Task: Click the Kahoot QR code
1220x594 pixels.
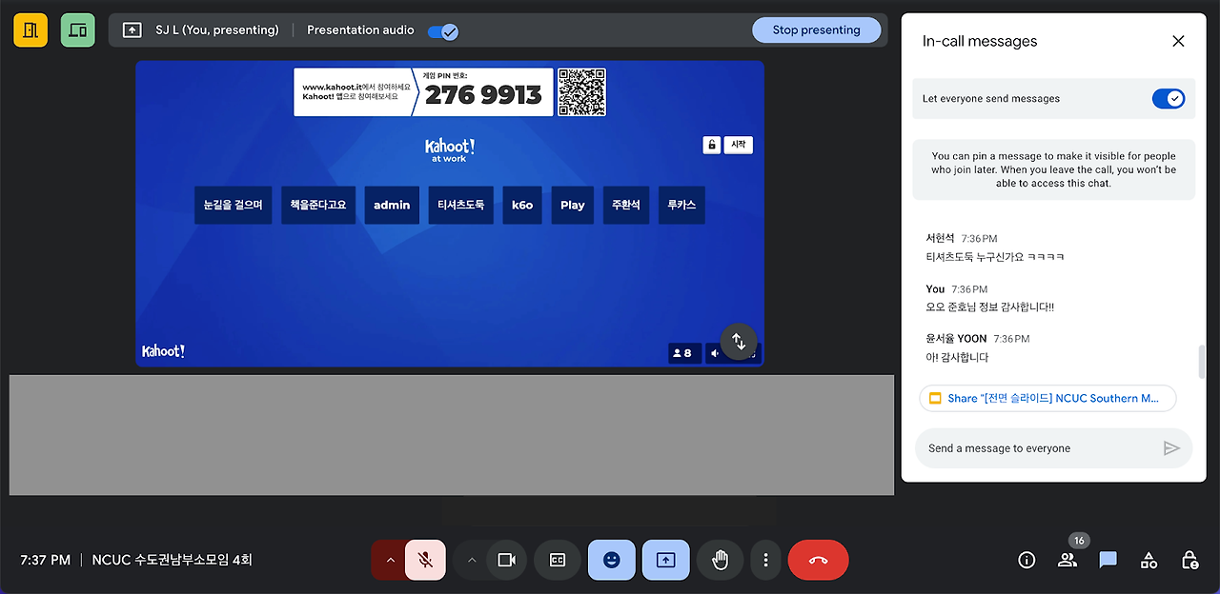Action: pyautogui.click(x=581, y=92)
